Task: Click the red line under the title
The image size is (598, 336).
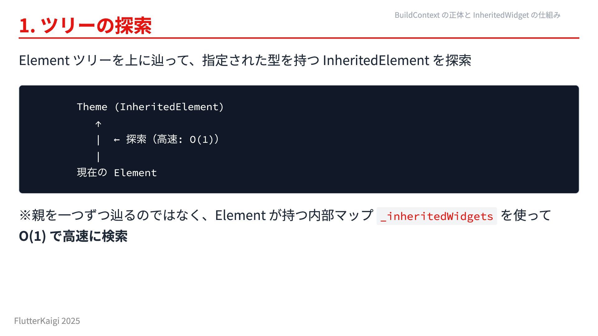Action: pos(299,38)
